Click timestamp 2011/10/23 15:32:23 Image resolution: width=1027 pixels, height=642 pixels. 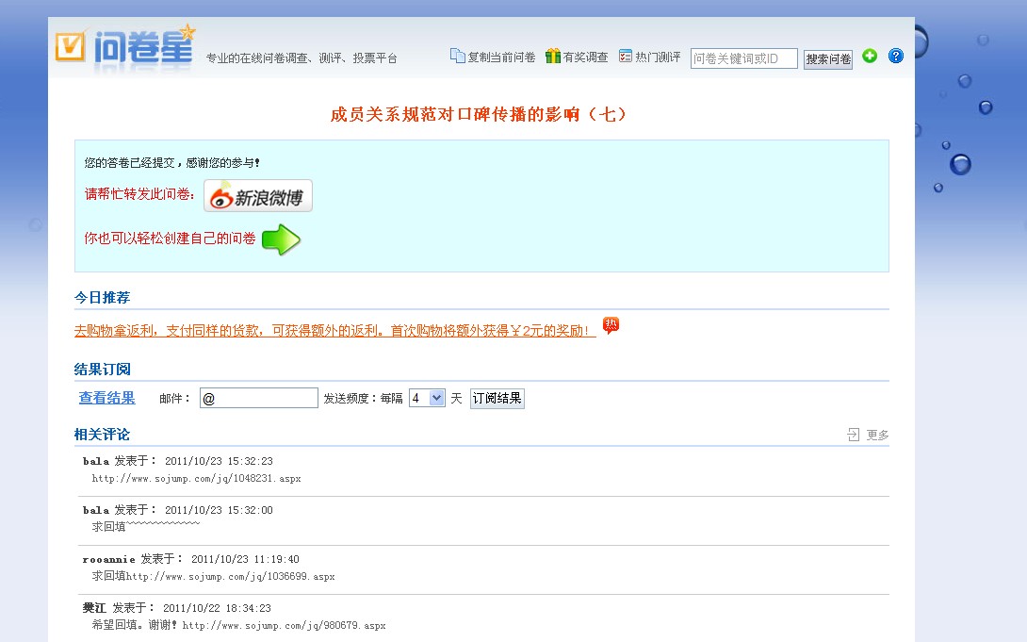219,461
